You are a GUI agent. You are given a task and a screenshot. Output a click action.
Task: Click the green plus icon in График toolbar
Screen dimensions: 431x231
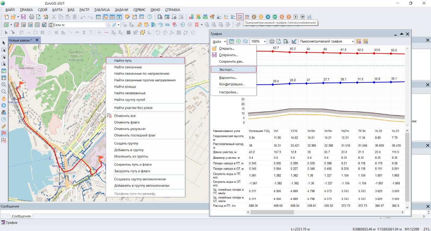pos(238,42)
